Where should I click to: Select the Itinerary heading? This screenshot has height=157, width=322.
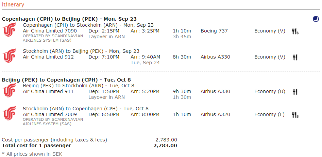point(13,4)
